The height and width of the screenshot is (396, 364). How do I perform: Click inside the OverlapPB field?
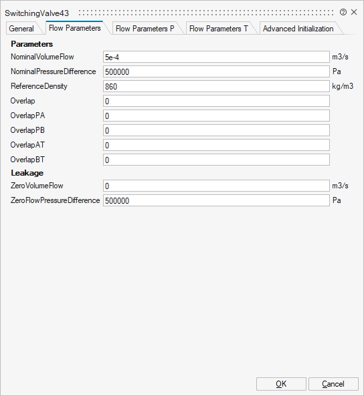click(x=216, y=130)
